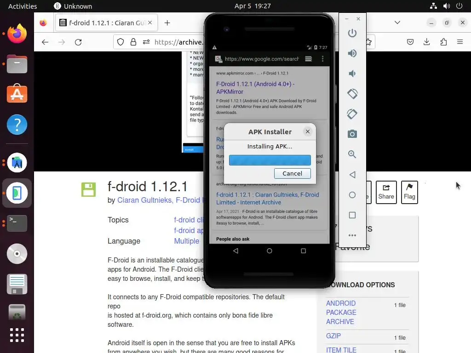Reload the Firefox page

click(78, 42)
